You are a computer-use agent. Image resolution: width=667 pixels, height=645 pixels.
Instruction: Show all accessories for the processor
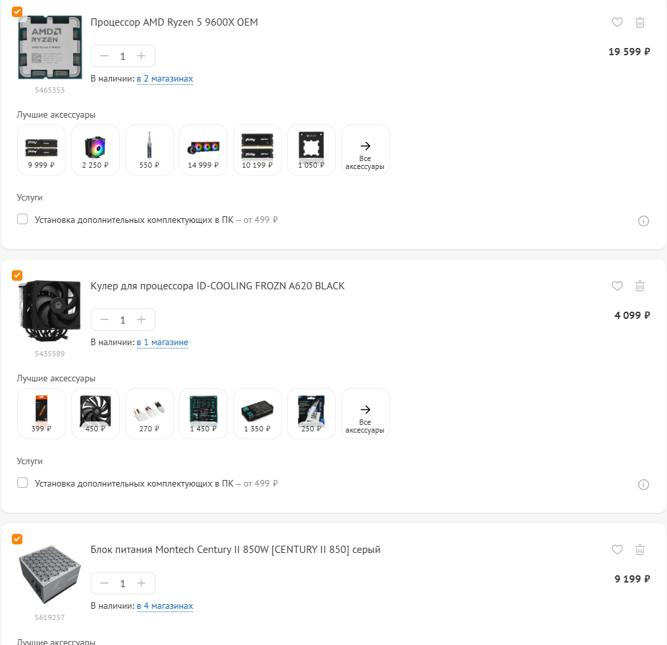(365, 150)
